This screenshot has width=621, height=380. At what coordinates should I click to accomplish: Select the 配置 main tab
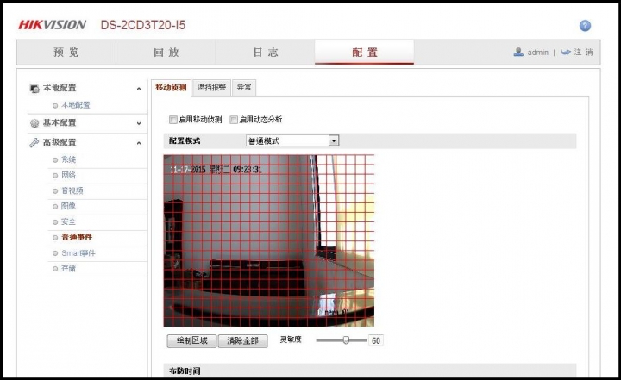tap(364, 53)
